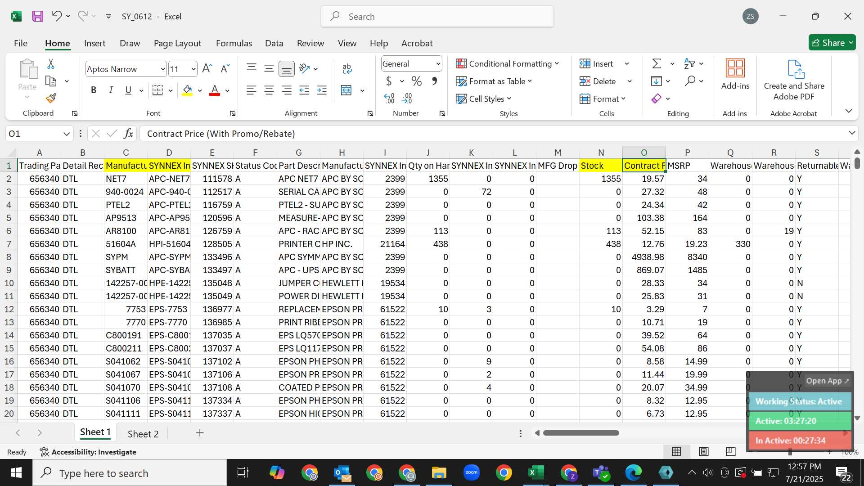Collapse the ribbon with chevron
Image resolution: width=864 pixels, height=486 pixels.
click(x=849, y=111)
